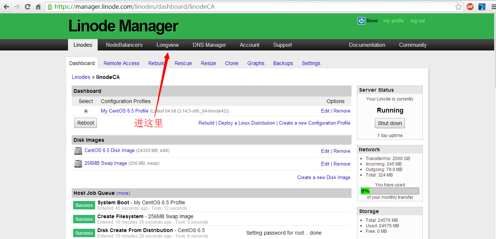Expand Host Job Queue with the more link

pos(123,193)
